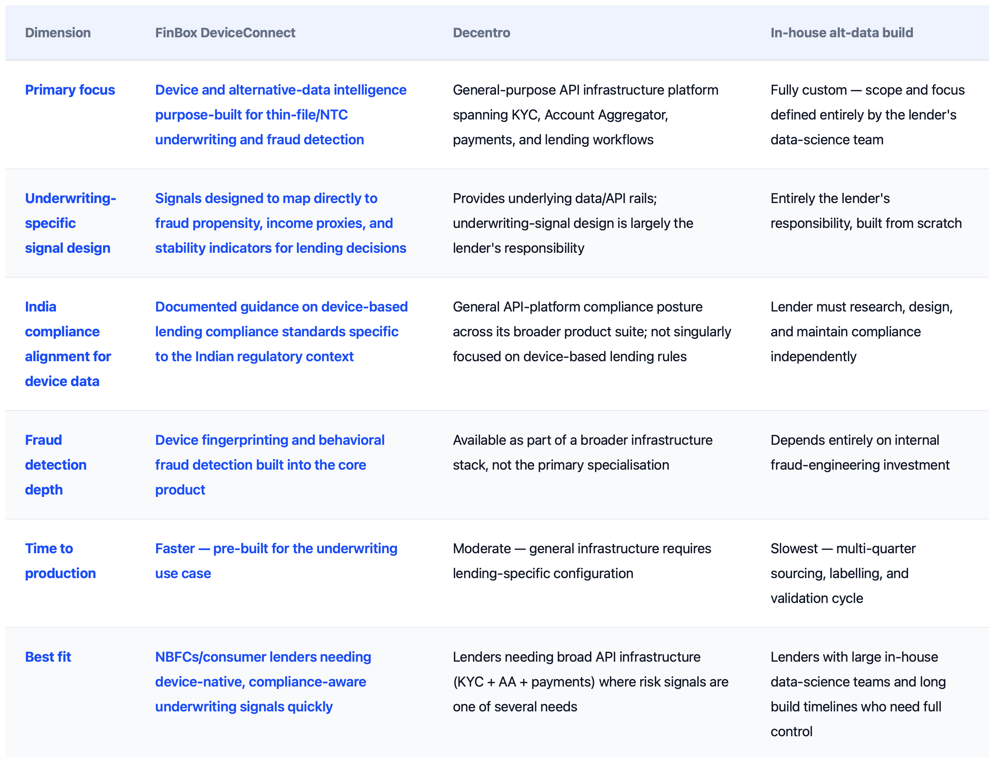Select Depends entirely on internal fraud-engineering cell

(860, 452)
